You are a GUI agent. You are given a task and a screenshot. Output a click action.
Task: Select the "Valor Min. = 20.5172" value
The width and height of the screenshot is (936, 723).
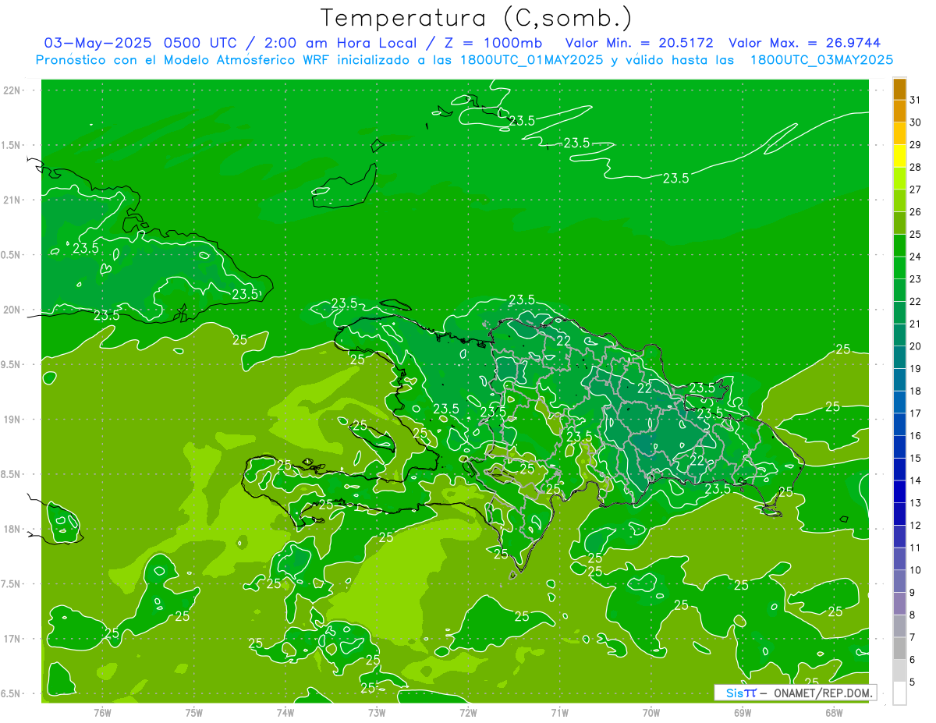pos(640,43)
